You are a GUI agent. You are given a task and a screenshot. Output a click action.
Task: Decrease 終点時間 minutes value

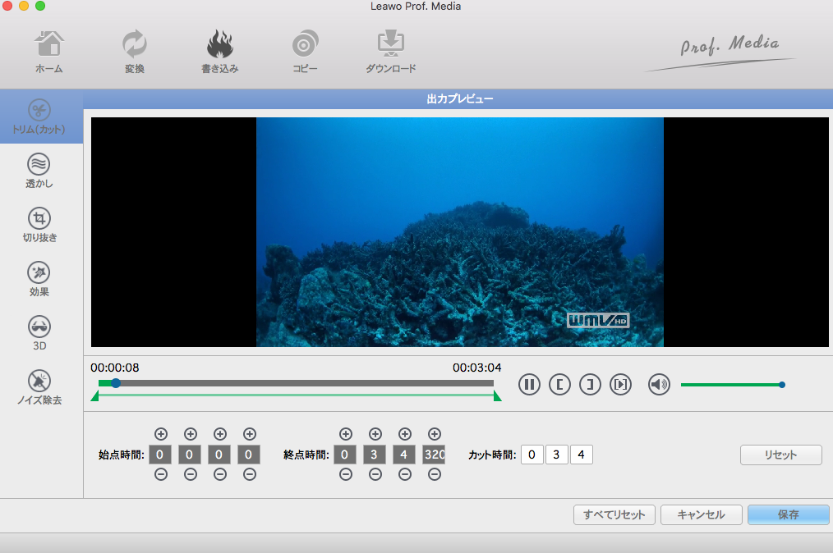pyautogui.click(x=375, y=474)
